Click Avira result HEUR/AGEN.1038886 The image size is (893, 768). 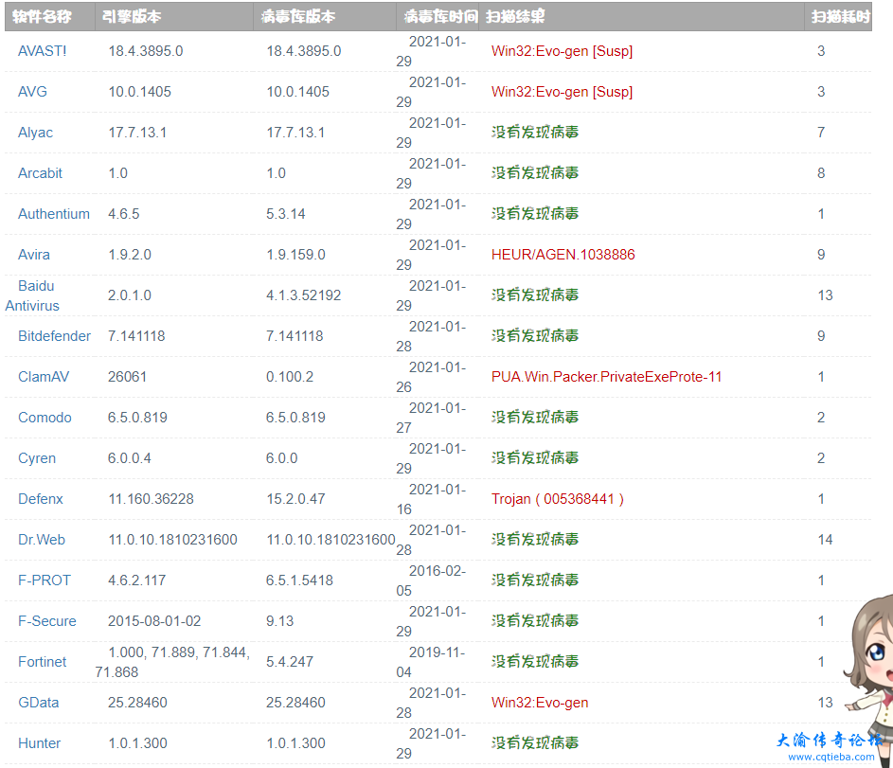[563, 255]
